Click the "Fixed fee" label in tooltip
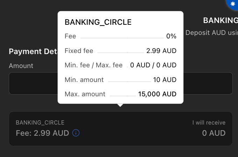238x157 pixels. coord(79,51)
